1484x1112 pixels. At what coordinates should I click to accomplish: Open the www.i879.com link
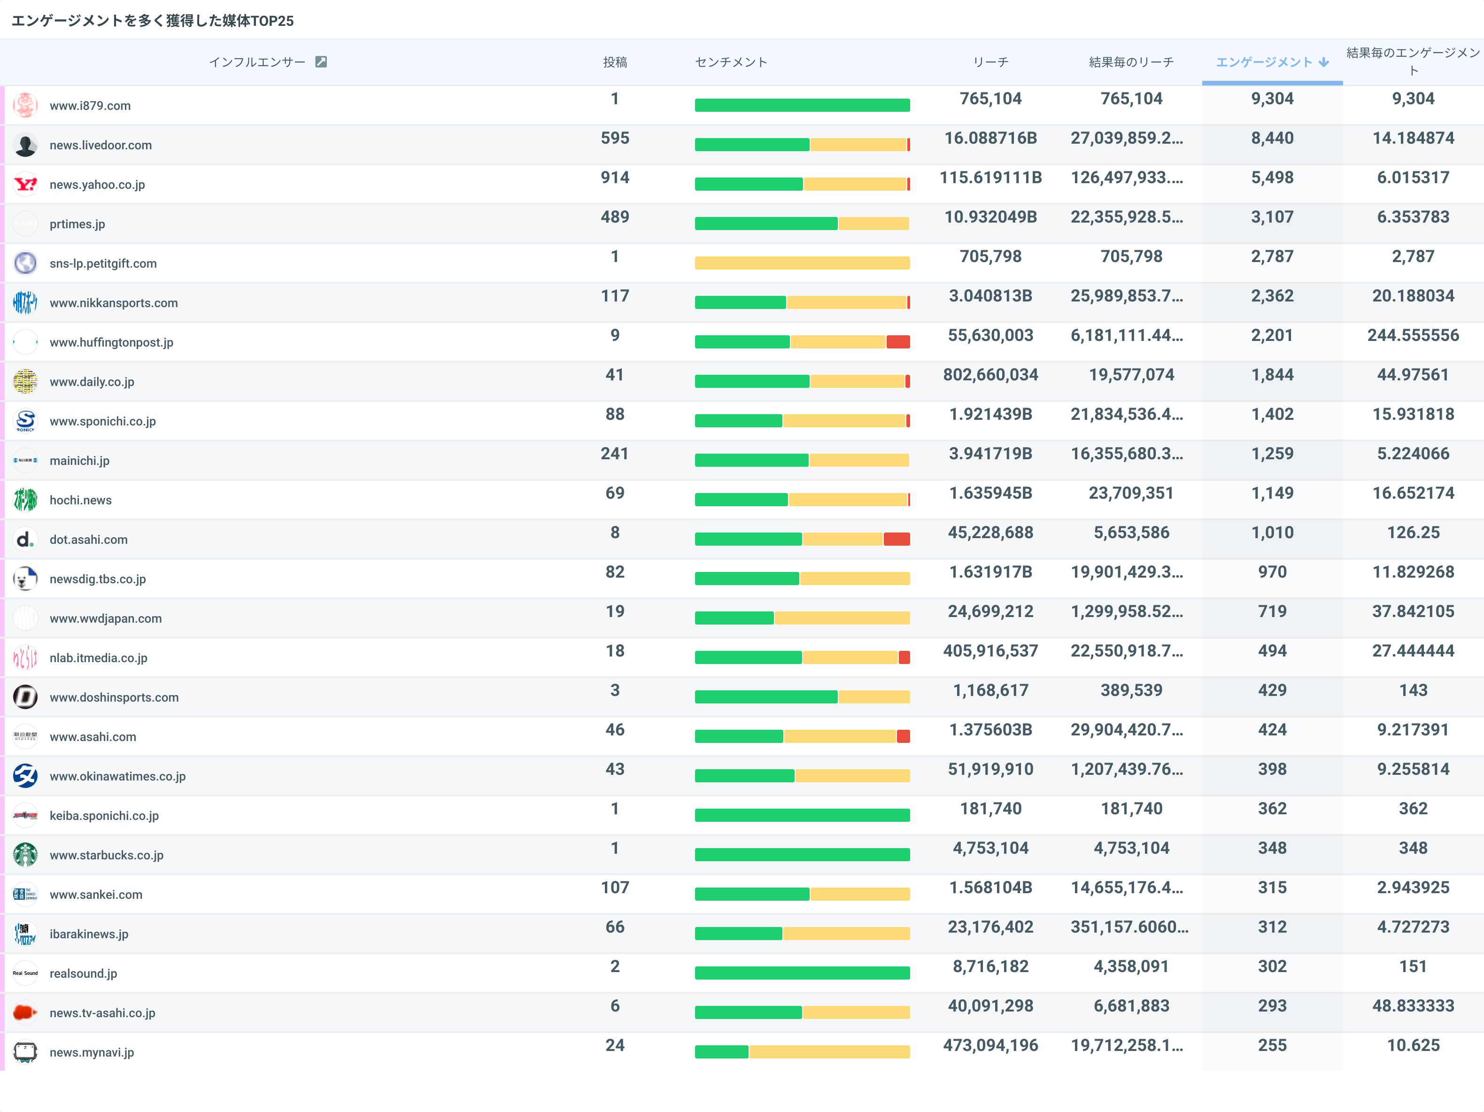pos(90,105)
